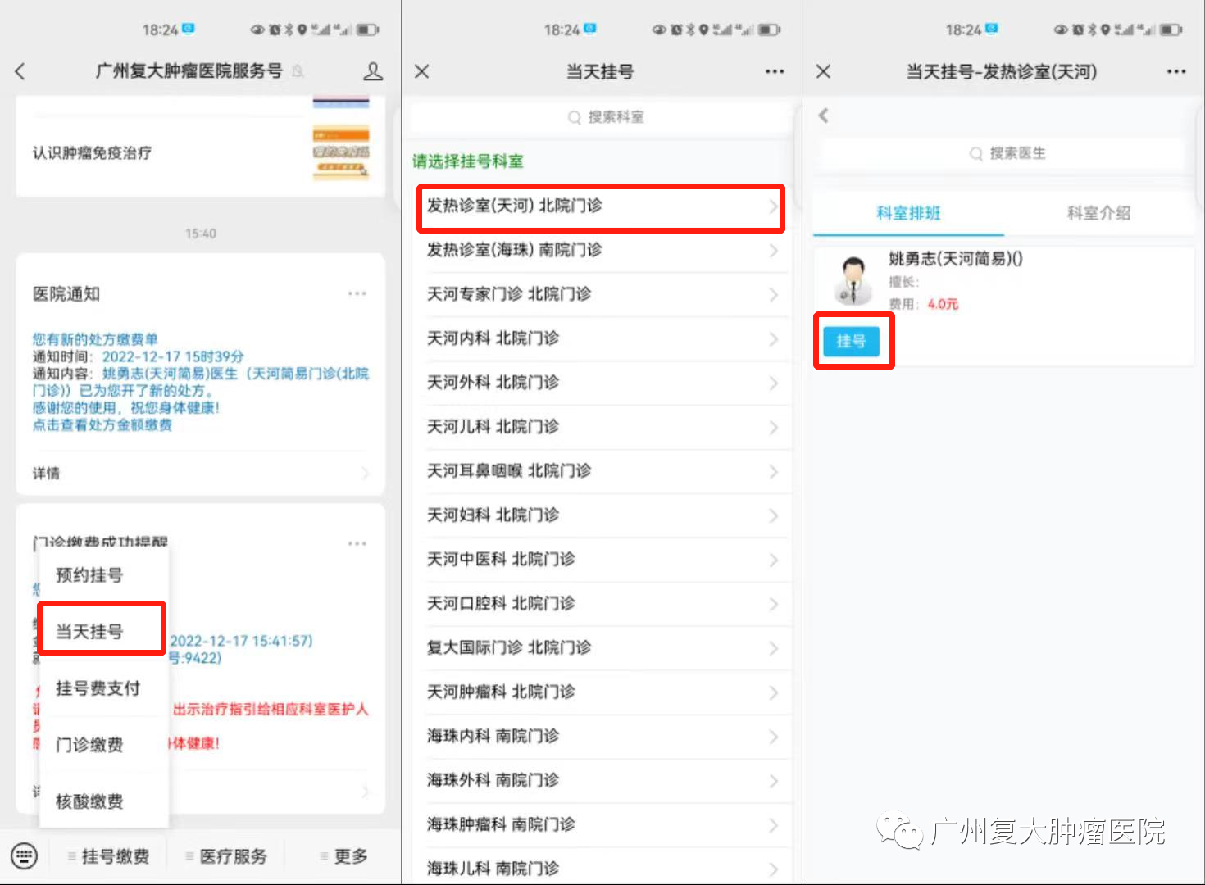Viewport: 1205px width, 885px height.
Task: Select the 科室排班 tab
Action: click(908, 213)
